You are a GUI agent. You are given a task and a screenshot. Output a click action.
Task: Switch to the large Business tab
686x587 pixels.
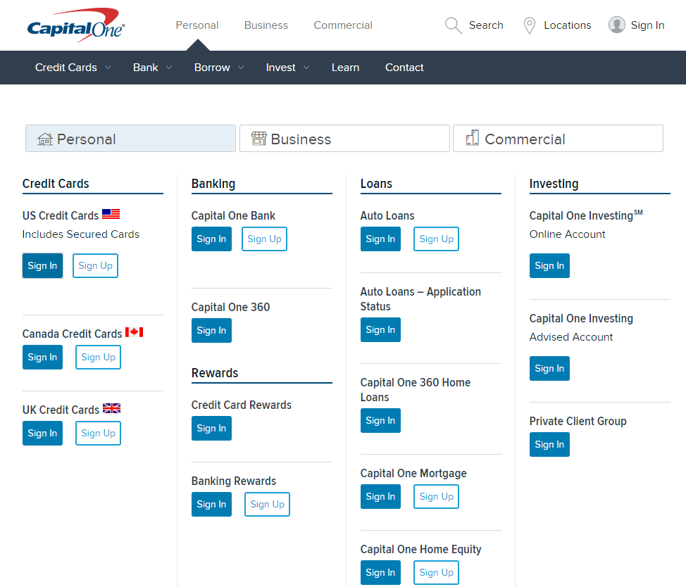pyautogui.click(x=344, y=139)
